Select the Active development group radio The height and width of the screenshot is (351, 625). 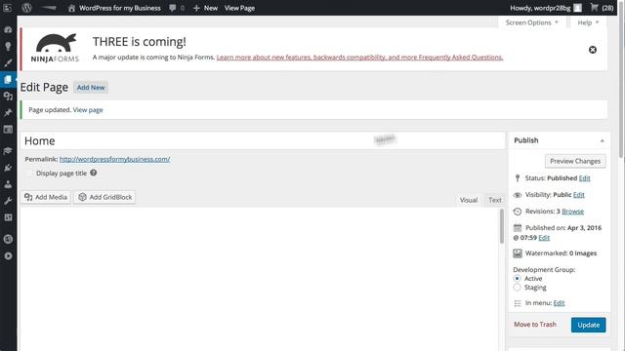[x=517, y=279]
